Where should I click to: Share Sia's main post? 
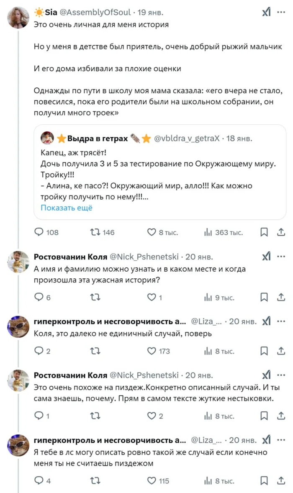[x=281, y=232]
